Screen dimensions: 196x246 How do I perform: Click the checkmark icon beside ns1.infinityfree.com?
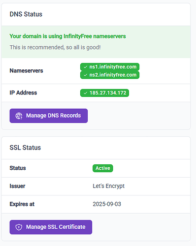pyautogui.click(x=85, y=67)
